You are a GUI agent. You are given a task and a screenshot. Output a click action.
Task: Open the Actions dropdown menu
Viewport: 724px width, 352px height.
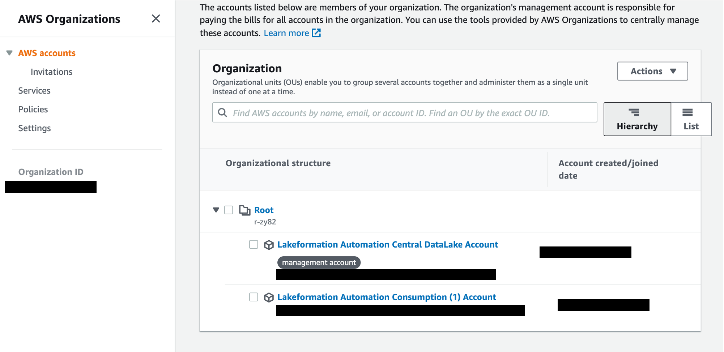click(652, 71)
